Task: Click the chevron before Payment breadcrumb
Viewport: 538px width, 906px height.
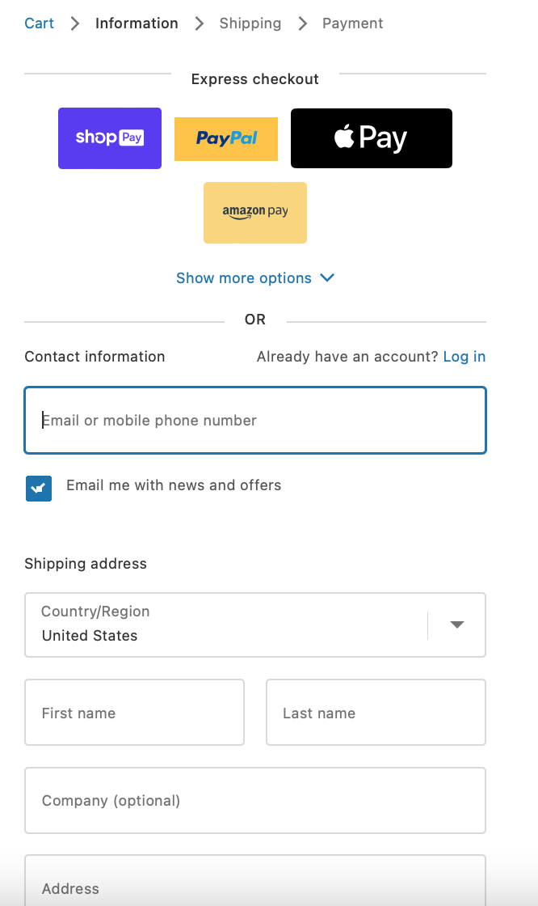Action: pos(303,23)
